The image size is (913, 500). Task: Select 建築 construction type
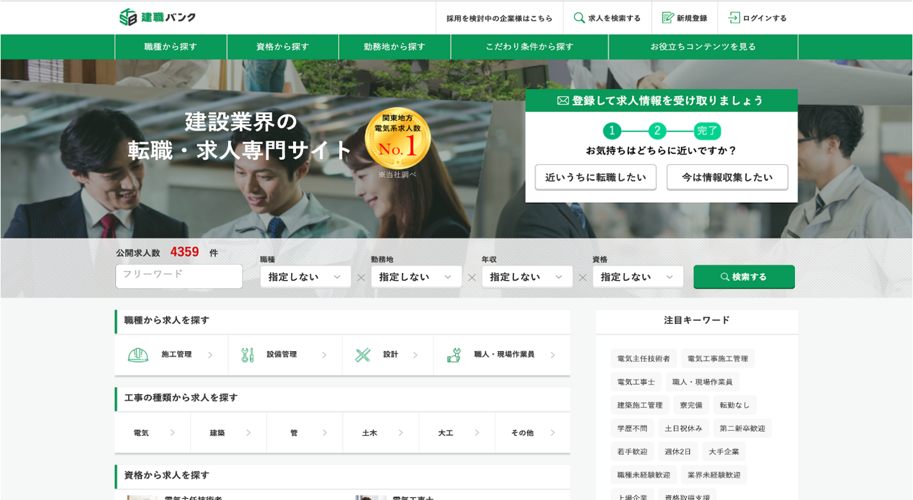tap(229, 433)
